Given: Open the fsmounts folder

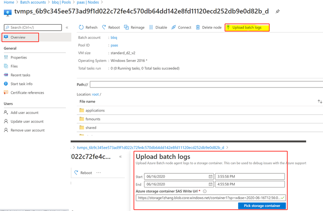Looking at the screenshot, I should pos(93,119).
